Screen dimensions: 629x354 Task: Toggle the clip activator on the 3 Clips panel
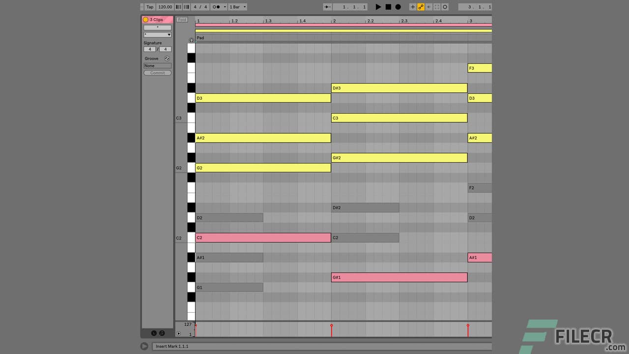[145, 20]
